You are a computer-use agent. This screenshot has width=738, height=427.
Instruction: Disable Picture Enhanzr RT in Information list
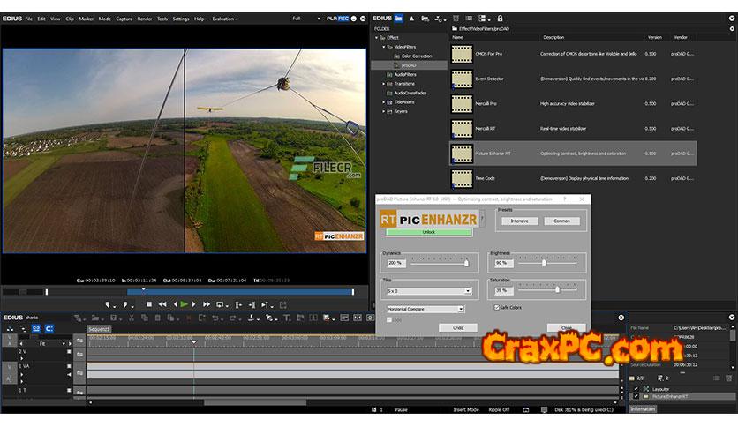tap(635, 397)
